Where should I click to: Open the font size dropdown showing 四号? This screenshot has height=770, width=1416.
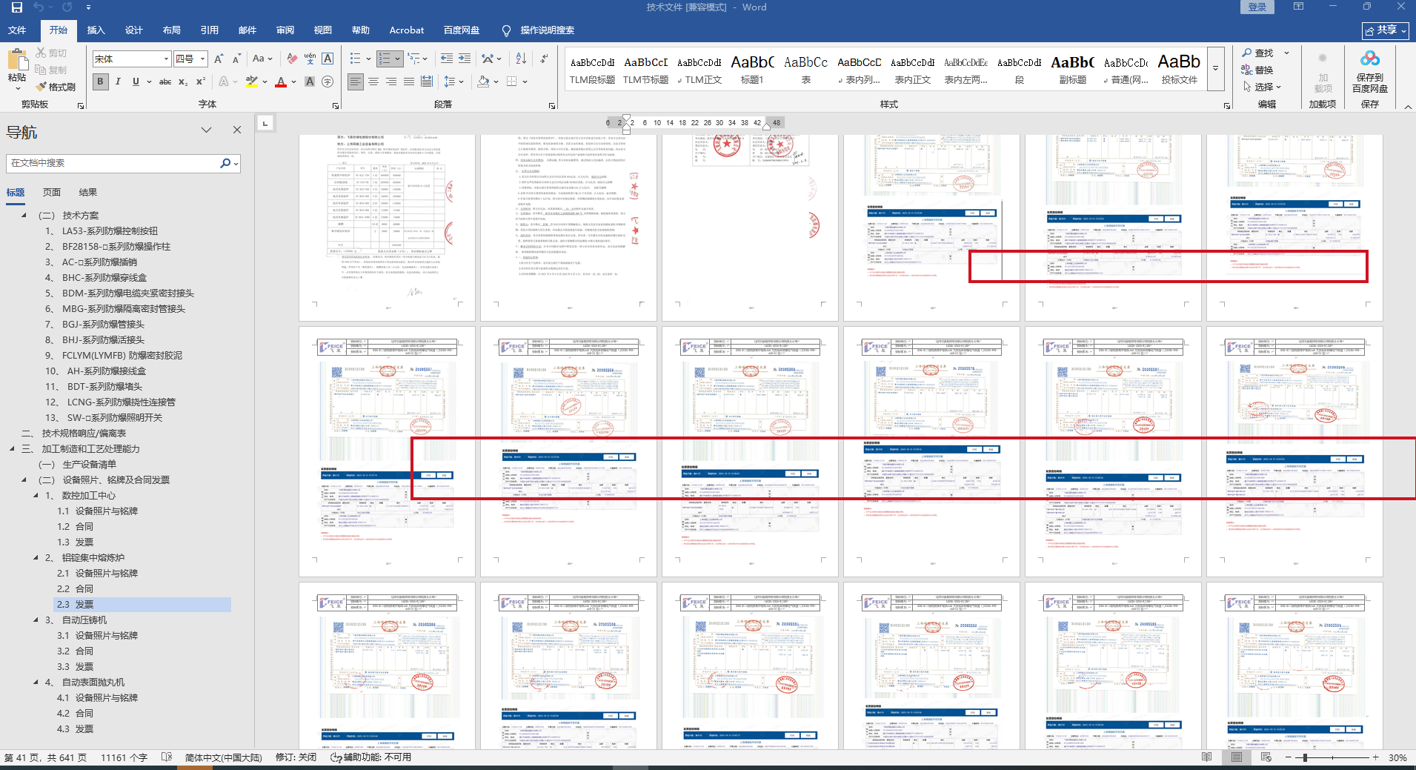(202, 59)
